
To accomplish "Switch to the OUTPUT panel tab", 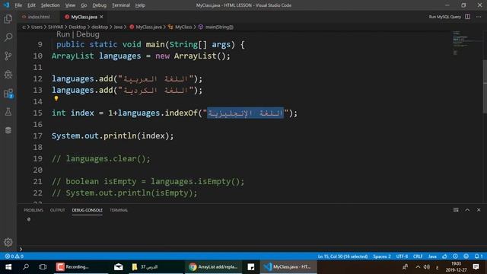I will pyautogui.click(x=58, y=210).
